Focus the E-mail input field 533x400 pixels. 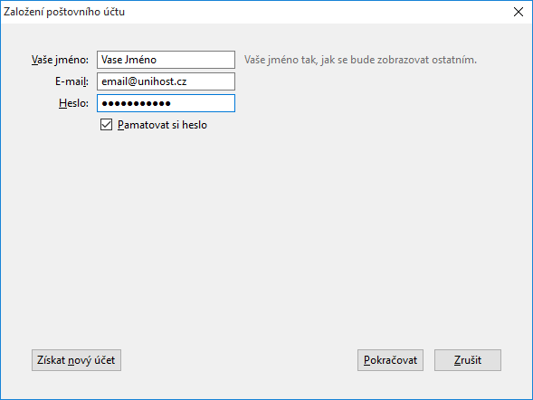[166, 81]
